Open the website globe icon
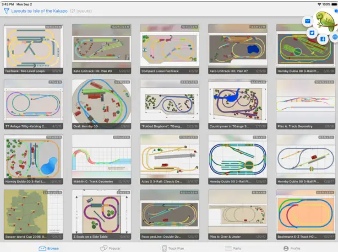338x252 pixels. coord(335,37)
